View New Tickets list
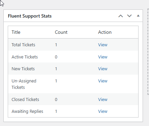This screenshot has width=149, height=126. [x=103, y=69]
